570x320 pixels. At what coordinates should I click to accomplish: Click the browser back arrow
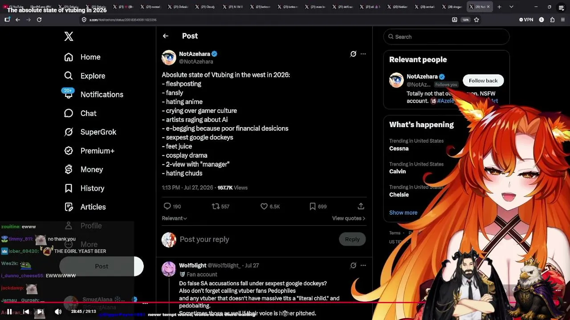(18, 20)
